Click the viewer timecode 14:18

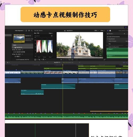71,60
